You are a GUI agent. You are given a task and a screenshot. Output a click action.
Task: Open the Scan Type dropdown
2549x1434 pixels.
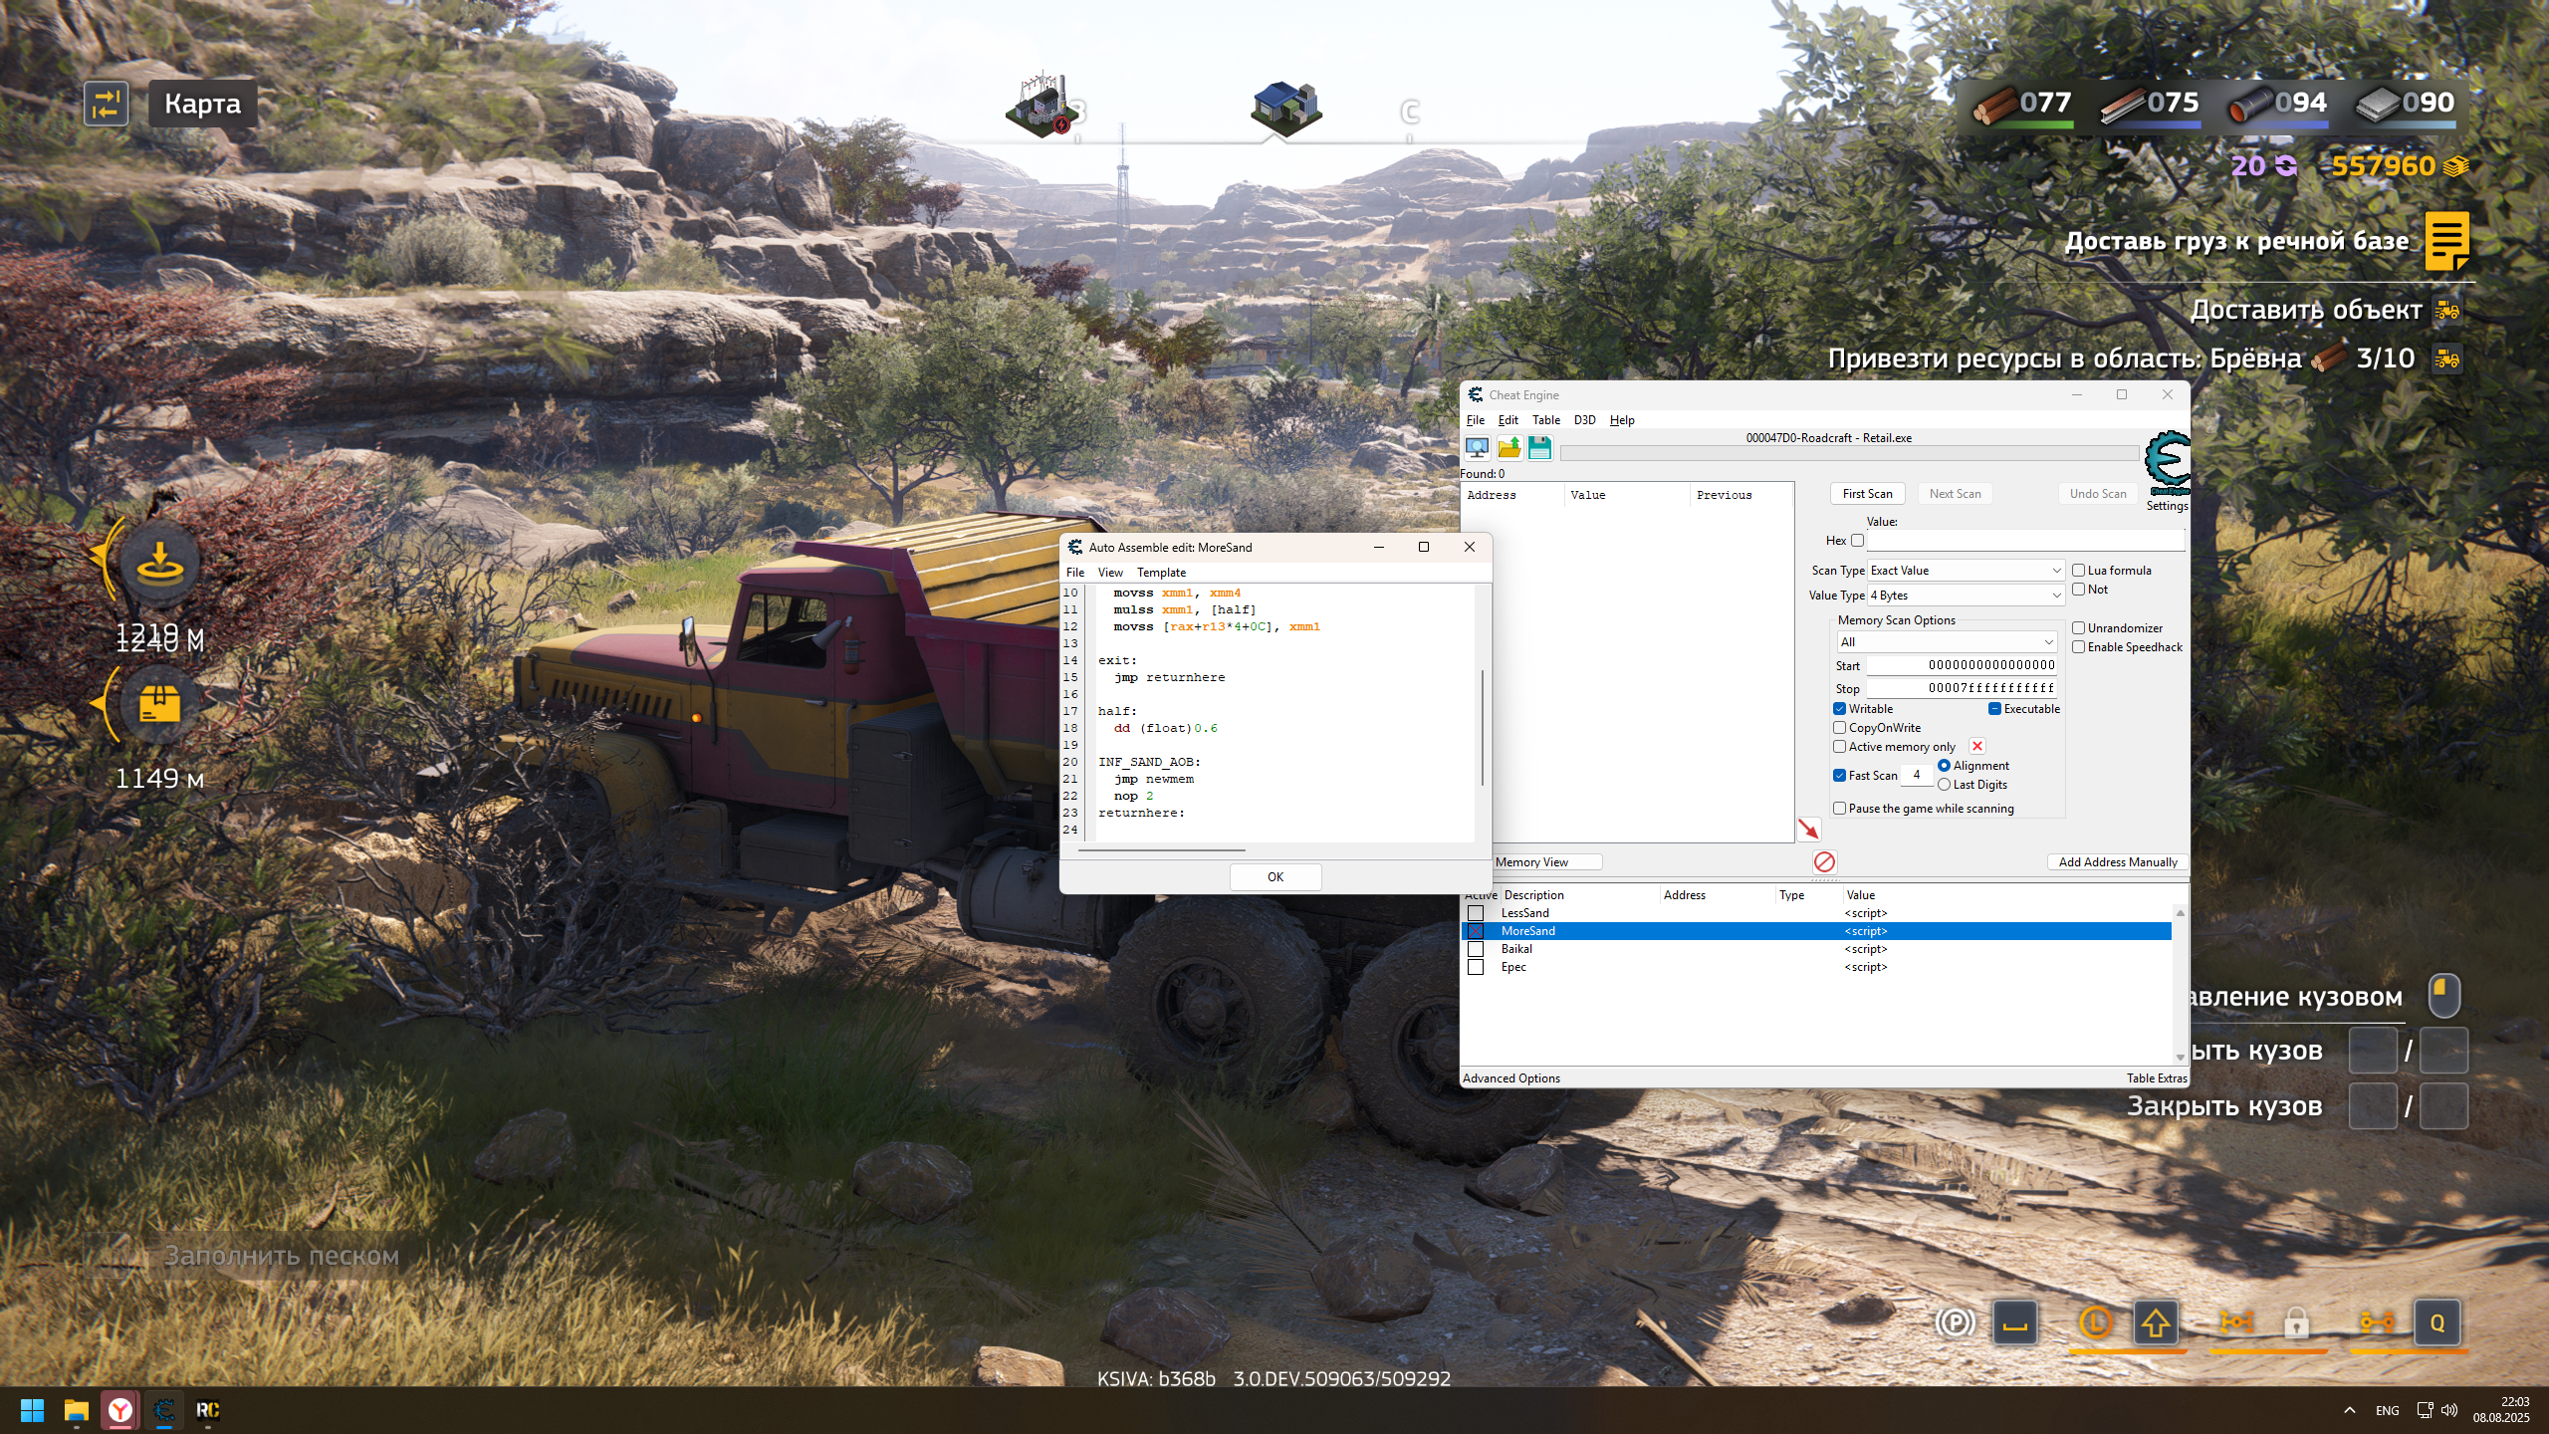coord(1966,571)
